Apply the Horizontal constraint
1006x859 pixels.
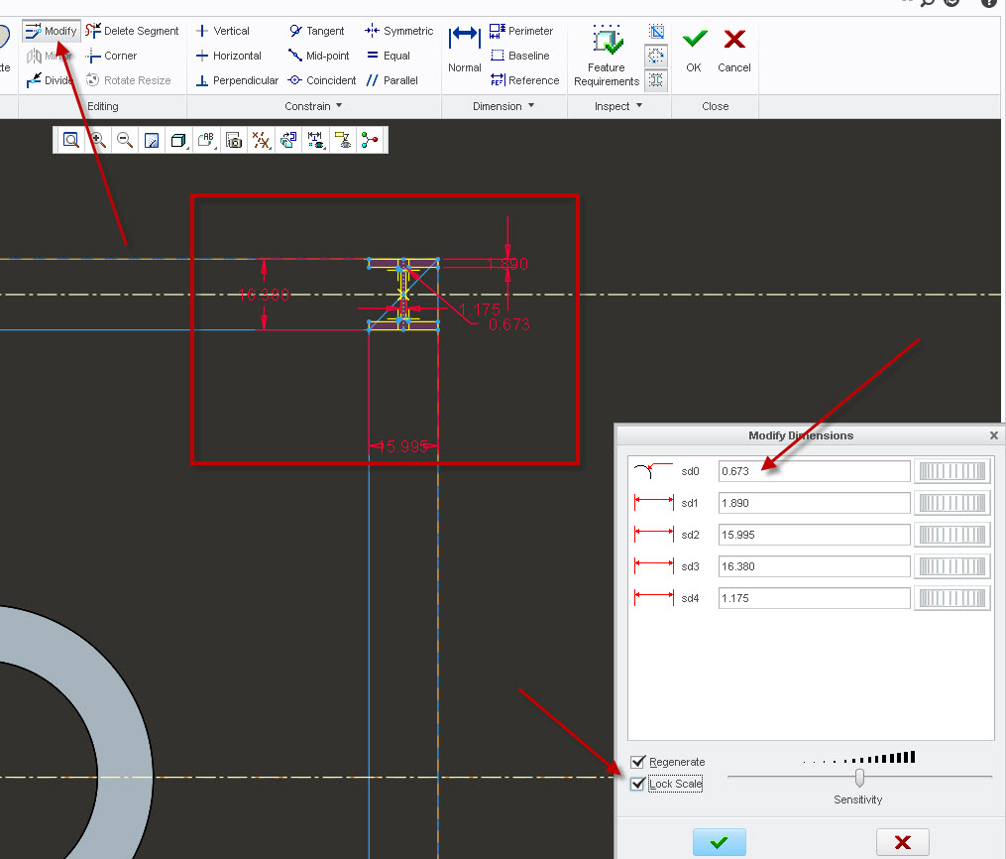coord(228,56)
